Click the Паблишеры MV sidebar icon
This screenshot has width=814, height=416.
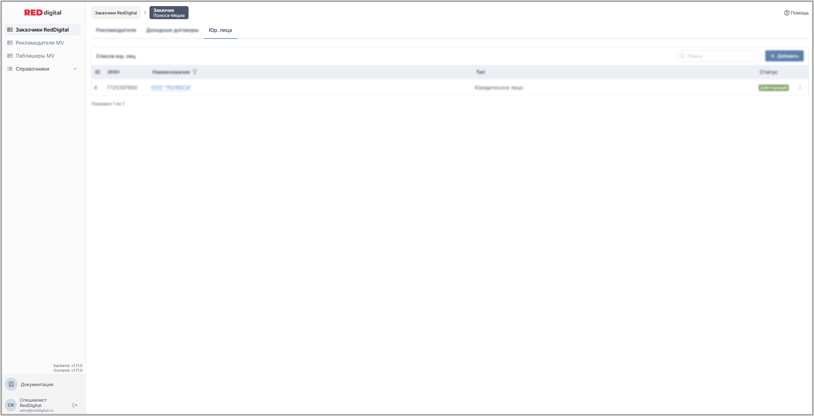[10, 56]
